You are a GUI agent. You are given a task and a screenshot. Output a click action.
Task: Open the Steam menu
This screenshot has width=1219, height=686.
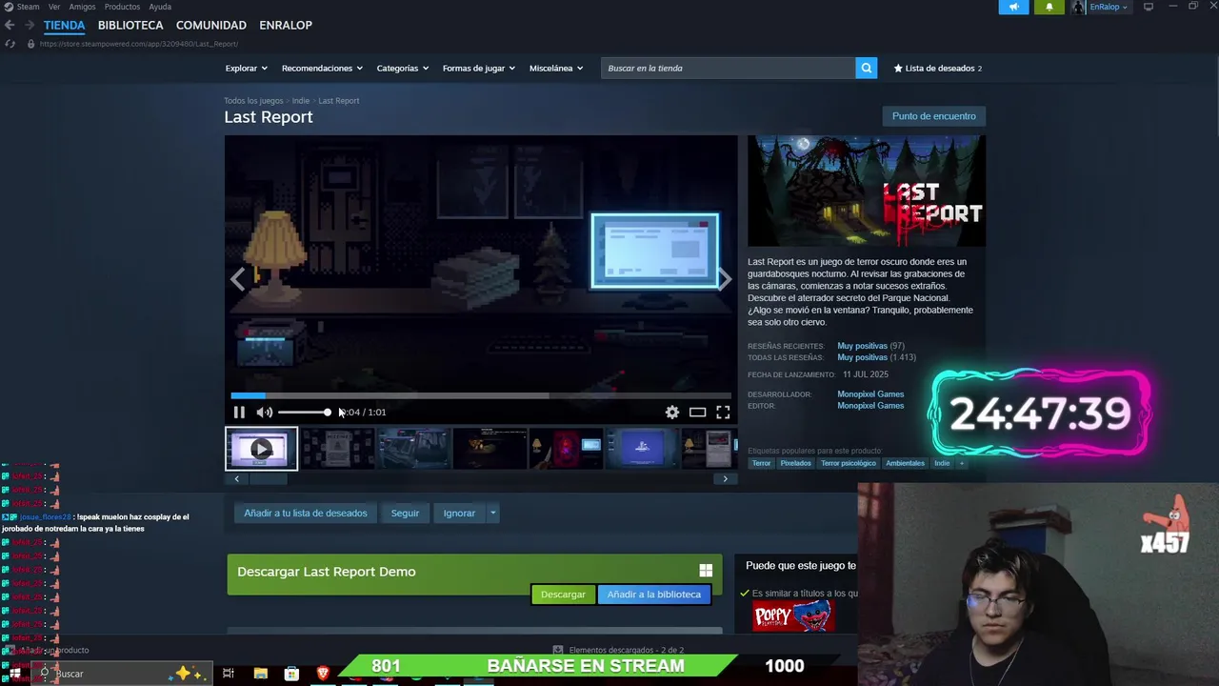click(28, 7)
